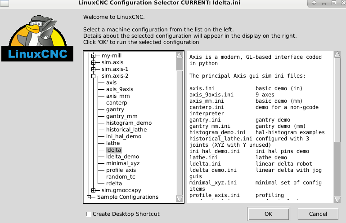Viewport: 346px width, 223px height.
Task: Click 'Welcome to LinuxCNC.' heading text
Action: pyautogui.click(x=114, y=17)
